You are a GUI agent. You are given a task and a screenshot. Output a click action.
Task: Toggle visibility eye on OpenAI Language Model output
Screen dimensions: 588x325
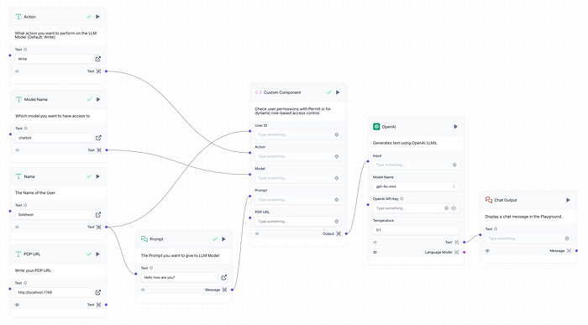(x=375, y=252)
